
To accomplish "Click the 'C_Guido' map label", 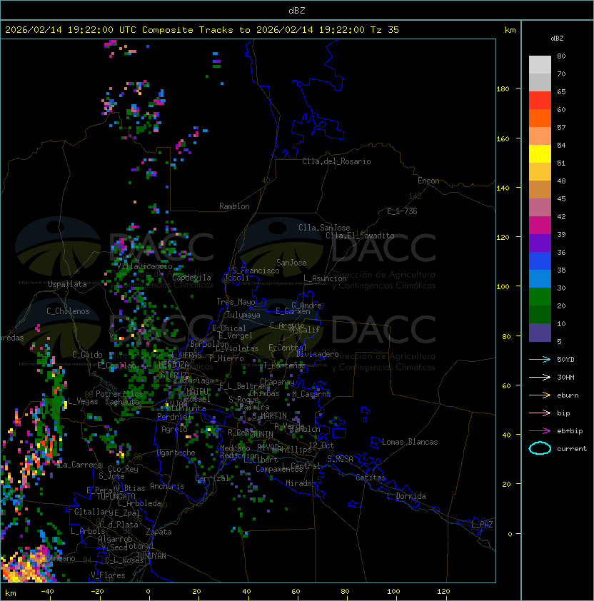I will click(87, 355).
